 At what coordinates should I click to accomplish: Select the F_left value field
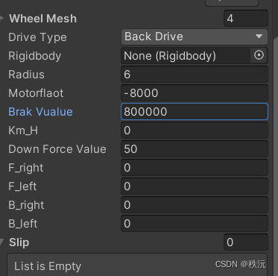click(195, 186)
